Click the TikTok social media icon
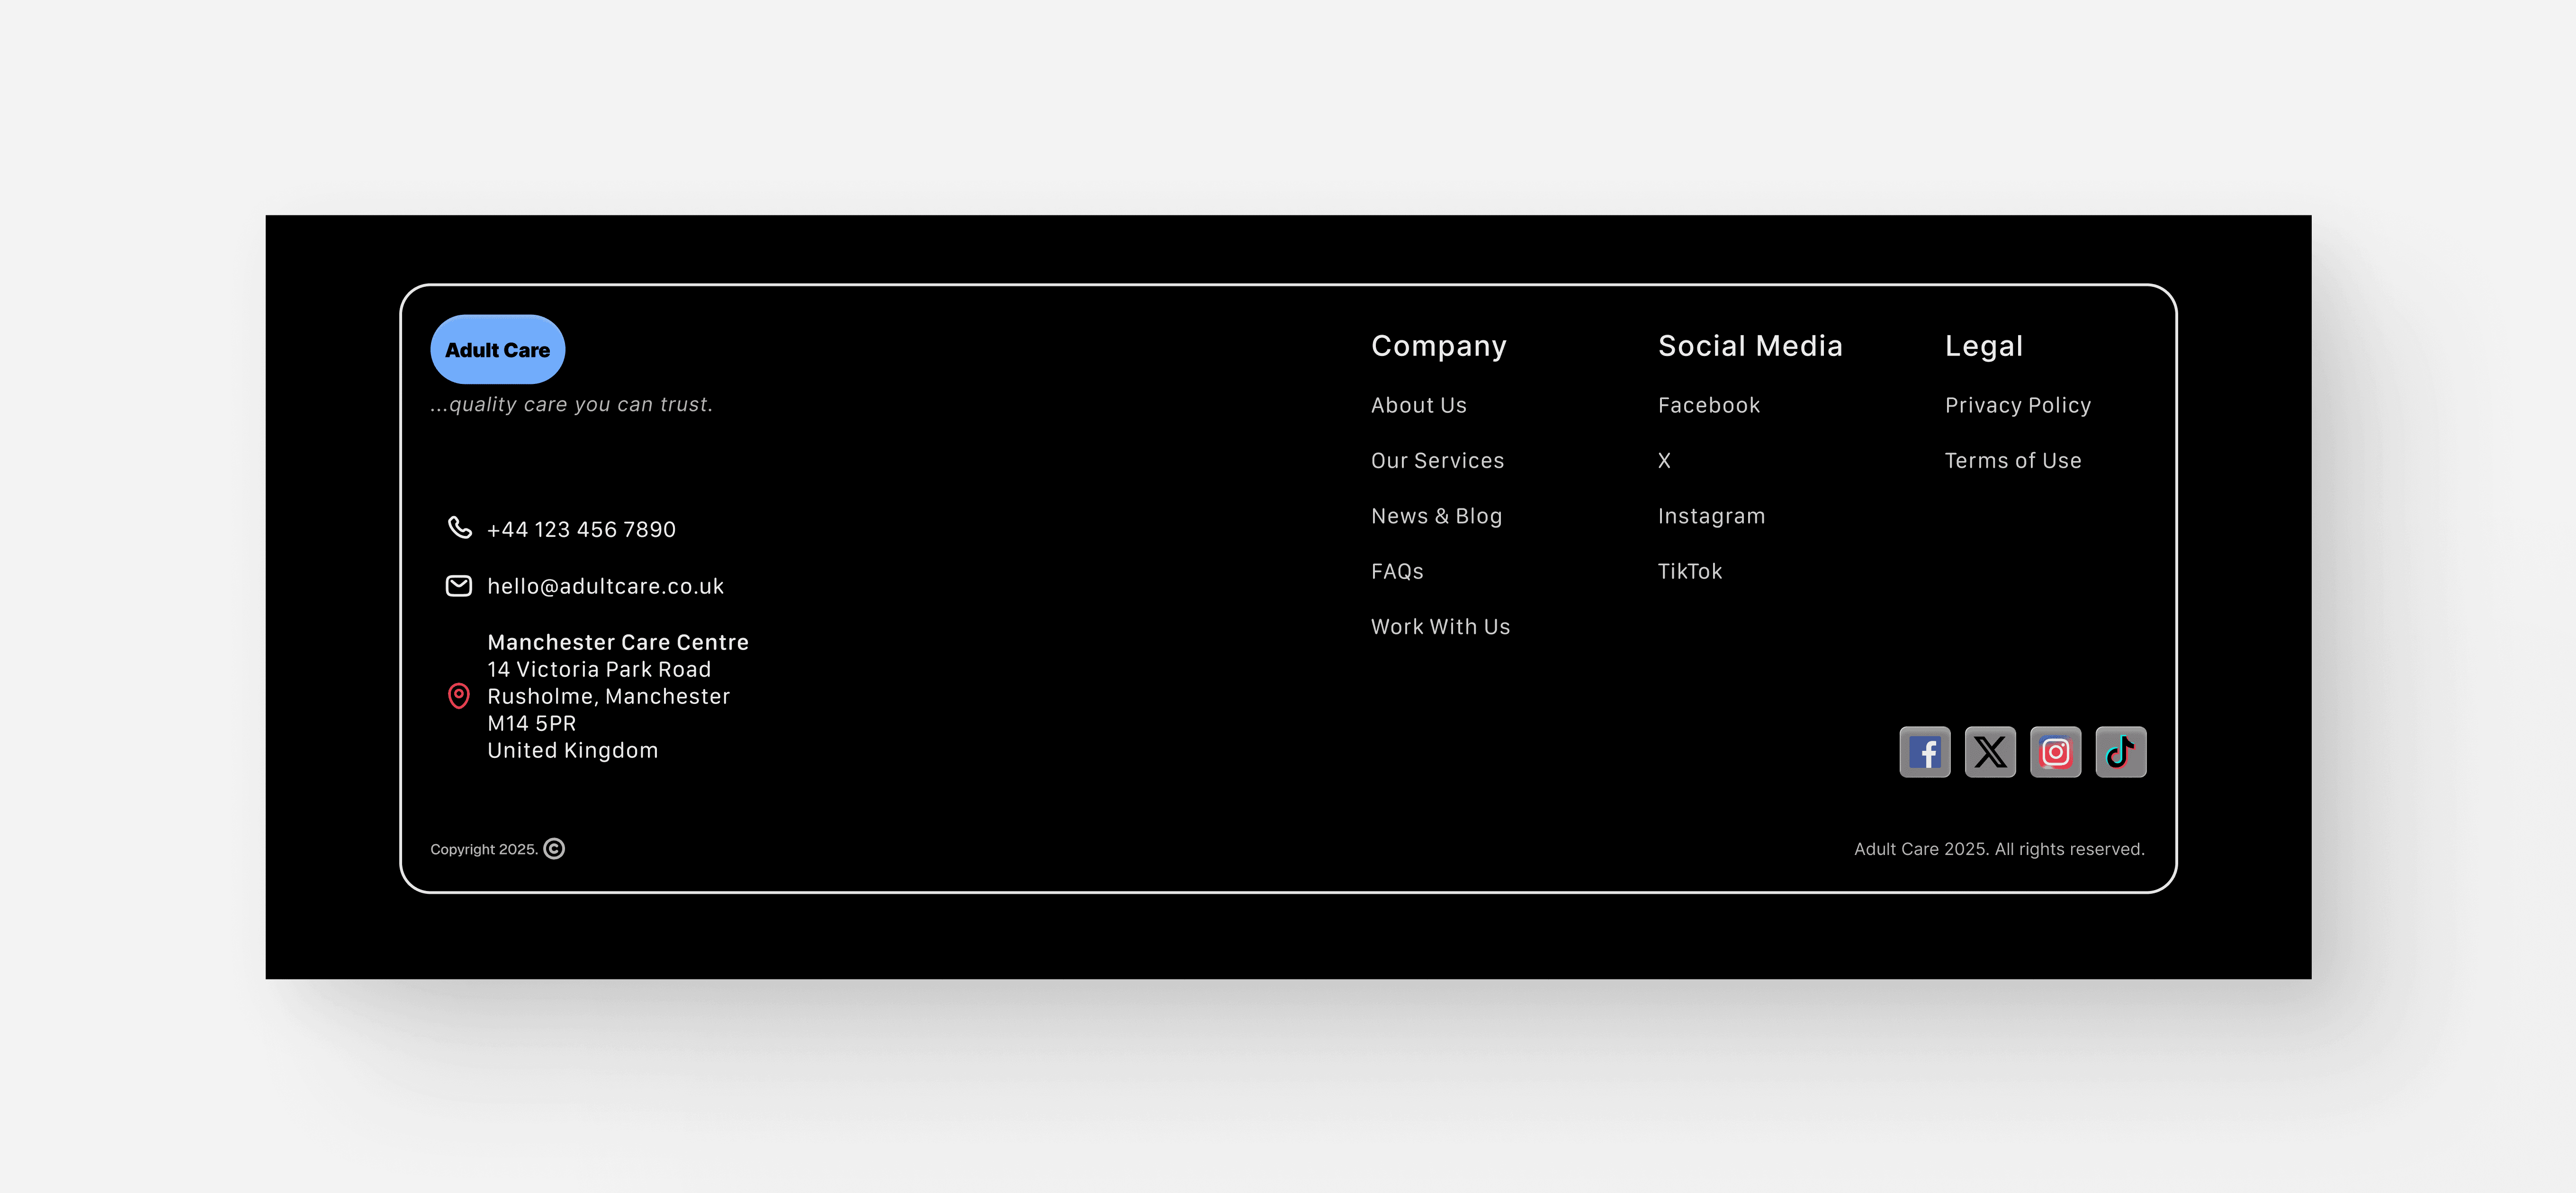This screenshot has width=2576, height=1193. [x=2120, y=751]
